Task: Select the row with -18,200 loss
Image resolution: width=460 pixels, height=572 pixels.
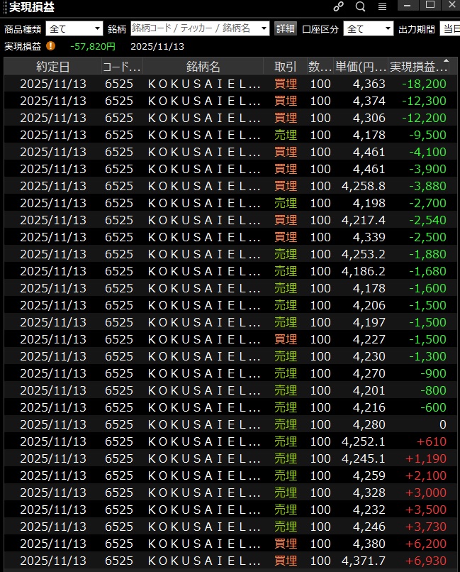Action: [x=227, y=84]
